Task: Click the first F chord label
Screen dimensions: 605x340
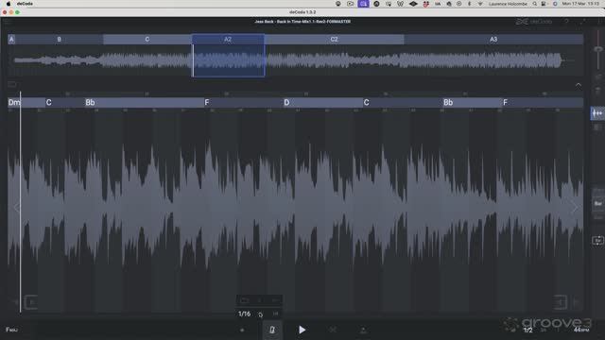Action: tap(207, 103)
